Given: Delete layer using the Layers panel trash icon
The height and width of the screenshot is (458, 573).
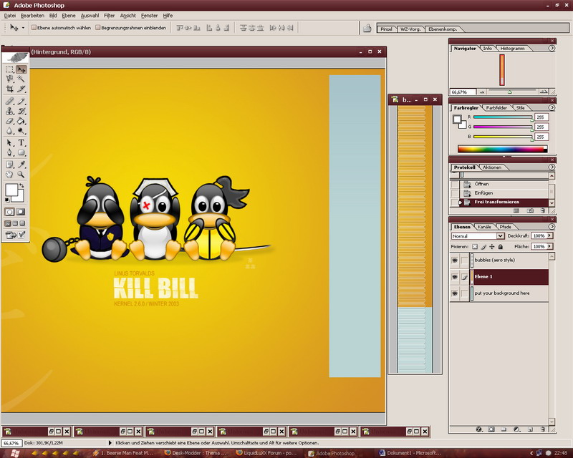Looking at the screenshot, I should pyautogui.click(x=543, y=429).
